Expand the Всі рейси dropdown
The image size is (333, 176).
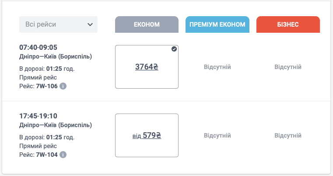point(58,24)
